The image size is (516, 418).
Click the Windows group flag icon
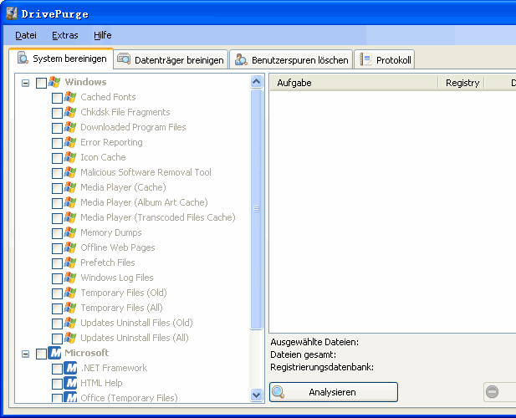[x=55, y=82]
